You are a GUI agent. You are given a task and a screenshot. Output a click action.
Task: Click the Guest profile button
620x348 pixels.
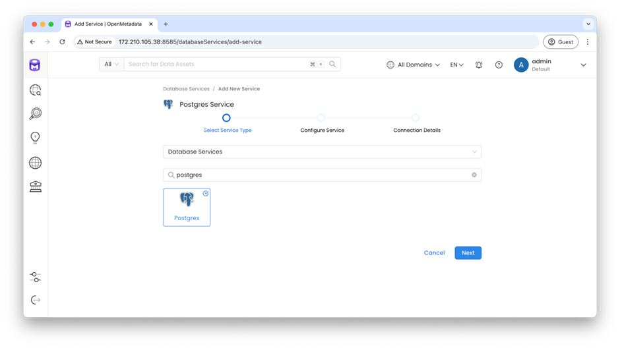coord(561,42)
